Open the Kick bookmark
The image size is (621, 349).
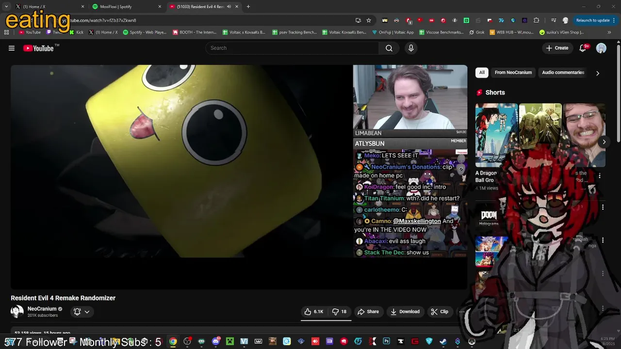click(x=76, y=32)
